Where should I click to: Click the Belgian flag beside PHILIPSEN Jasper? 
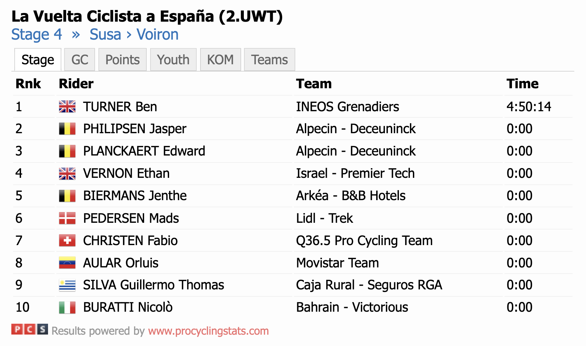67,129
